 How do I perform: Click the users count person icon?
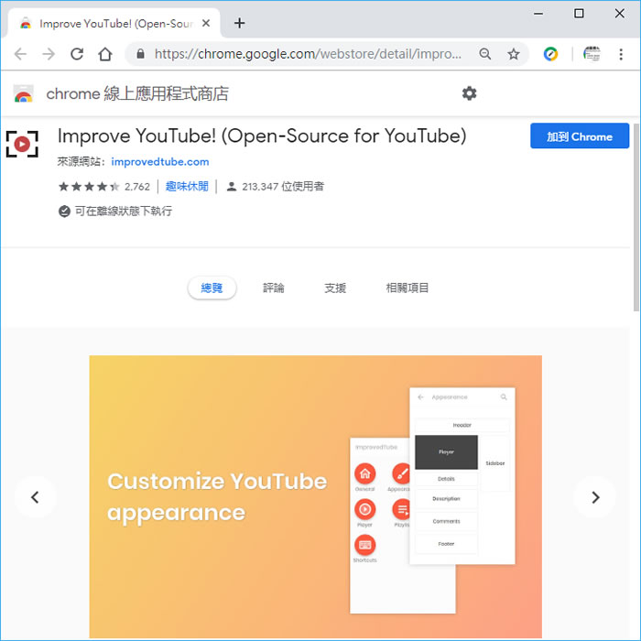coord(232,187)
